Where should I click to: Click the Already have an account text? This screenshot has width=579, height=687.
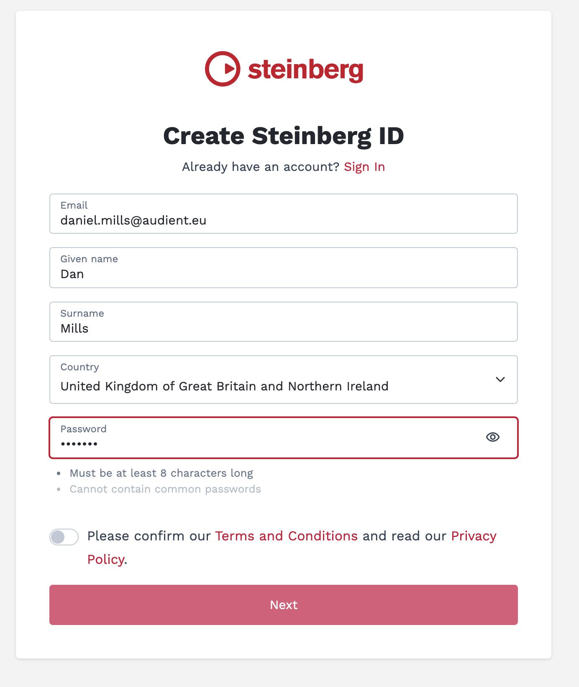point(261,167)
